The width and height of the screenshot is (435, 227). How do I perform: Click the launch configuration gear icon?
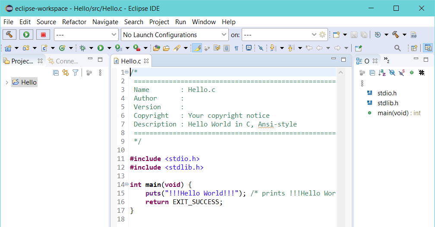click(322, 35)
